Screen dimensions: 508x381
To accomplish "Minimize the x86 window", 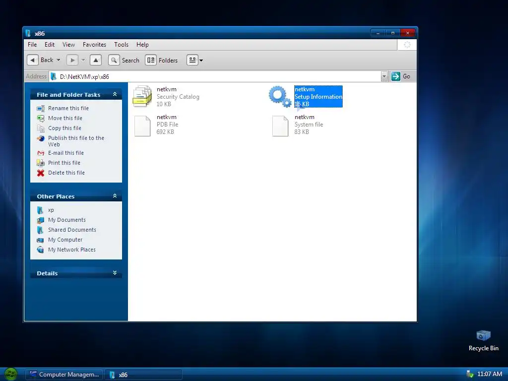I will (378, 33).
